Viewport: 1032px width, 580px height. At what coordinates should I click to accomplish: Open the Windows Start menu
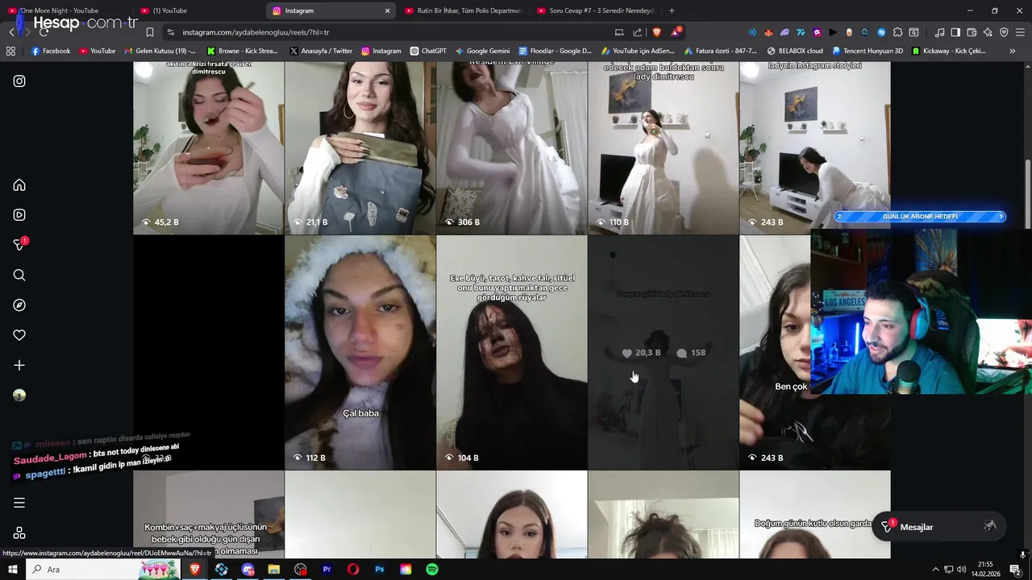12,570
